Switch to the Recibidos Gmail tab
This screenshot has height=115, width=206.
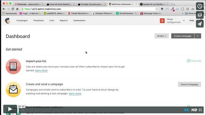click(x=29, y=4)
